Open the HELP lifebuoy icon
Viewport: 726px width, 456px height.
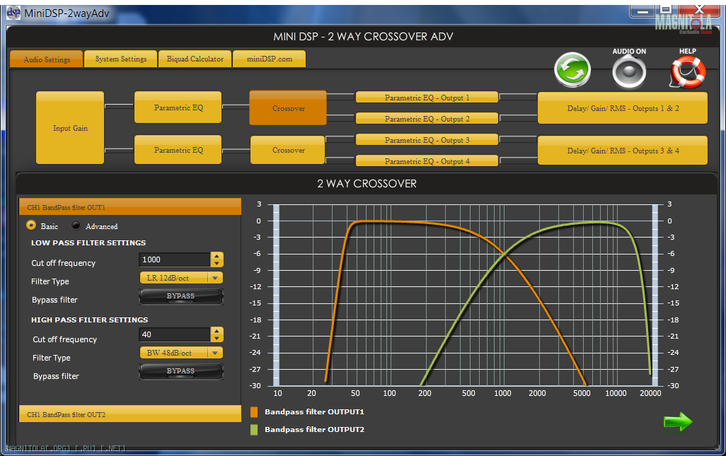(688, 72)
